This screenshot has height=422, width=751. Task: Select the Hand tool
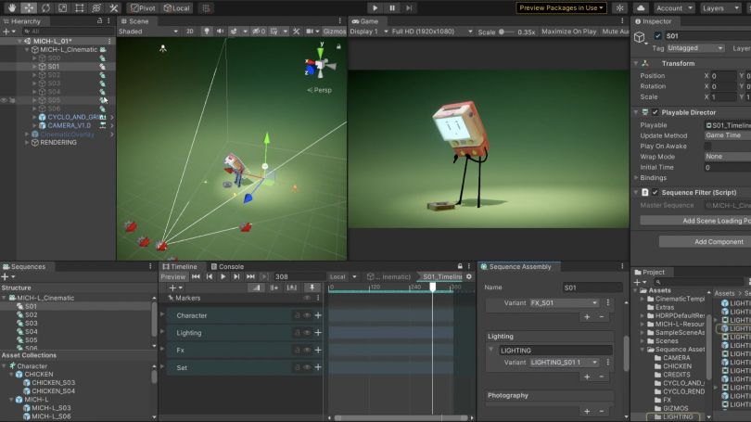click(11, 7)
